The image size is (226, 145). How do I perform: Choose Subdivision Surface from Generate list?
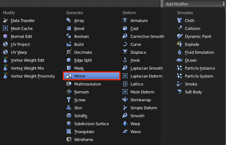coord(92,124)
